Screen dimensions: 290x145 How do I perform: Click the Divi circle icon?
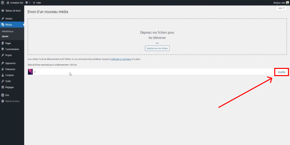(x=3, y=95)
